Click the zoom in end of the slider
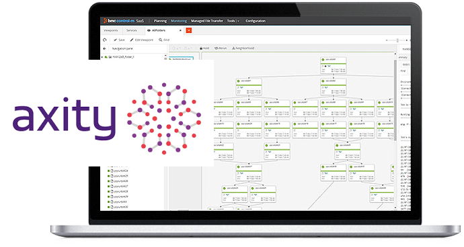The image size is (464, 247). pos(407,40)
